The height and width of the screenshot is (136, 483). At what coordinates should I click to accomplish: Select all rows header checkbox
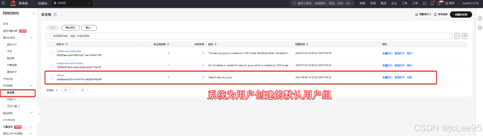(x=52, y=44)
